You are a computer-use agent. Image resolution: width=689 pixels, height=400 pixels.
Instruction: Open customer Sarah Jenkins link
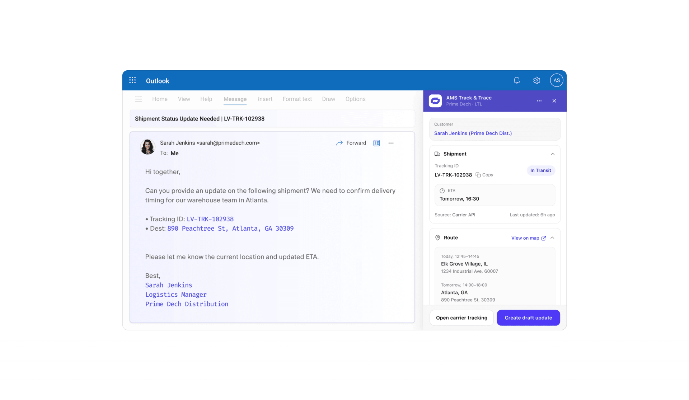point(473,133)
